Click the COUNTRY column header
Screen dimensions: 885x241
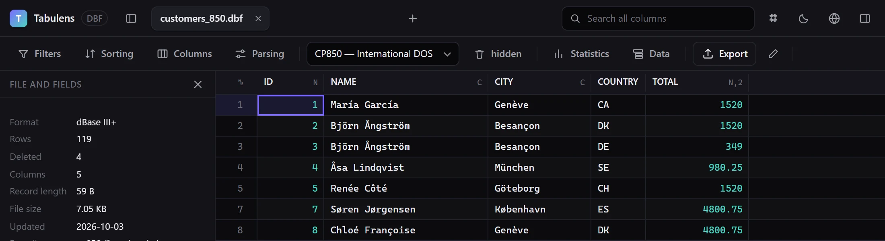pos(619,82)
